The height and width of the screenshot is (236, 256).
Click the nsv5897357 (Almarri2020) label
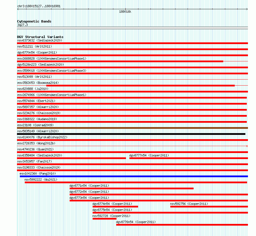38,107
